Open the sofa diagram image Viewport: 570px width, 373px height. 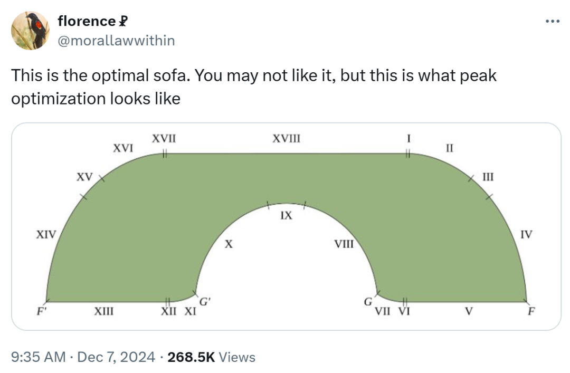pos(286,226)
